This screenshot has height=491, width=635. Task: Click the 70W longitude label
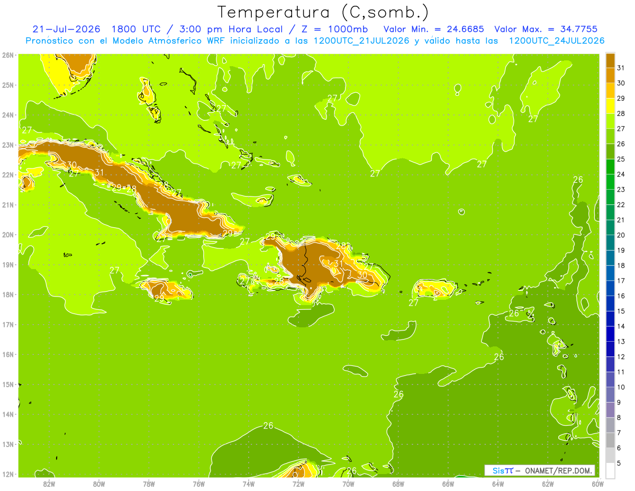tap(348, 484)
